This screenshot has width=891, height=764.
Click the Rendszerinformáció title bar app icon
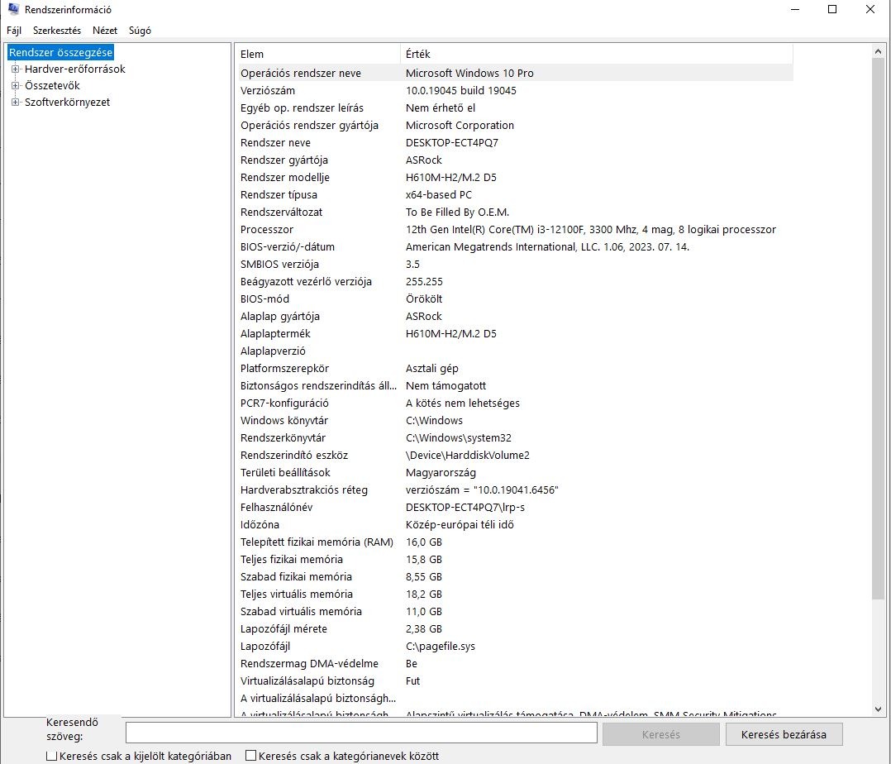pos(13,9)
